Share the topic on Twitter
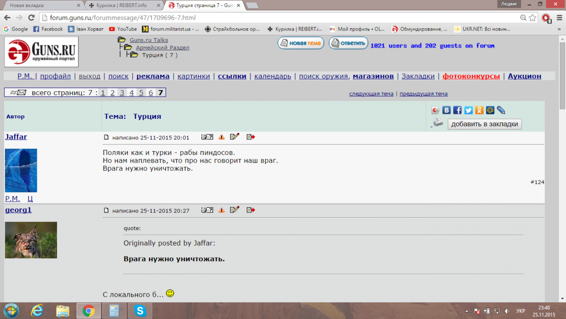Screen dimensions: 566x319 pyautogui.click(x=468, y=110)
